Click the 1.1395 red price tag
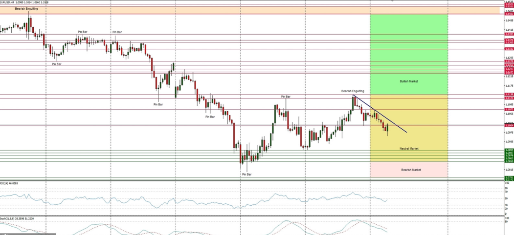The image size is (514, 235). click(509, 34)
